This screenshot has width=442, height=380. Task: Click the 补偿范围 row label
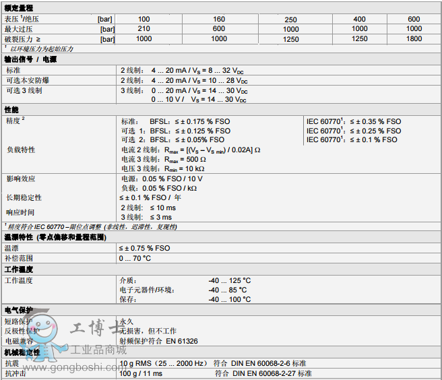coord(19,258)
